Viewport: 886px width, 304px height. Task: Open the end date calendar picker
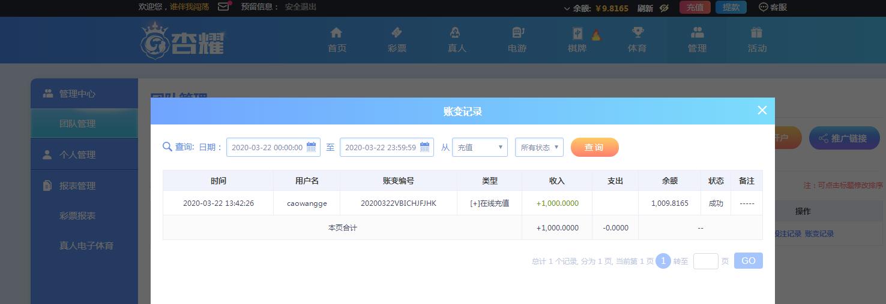424,147
